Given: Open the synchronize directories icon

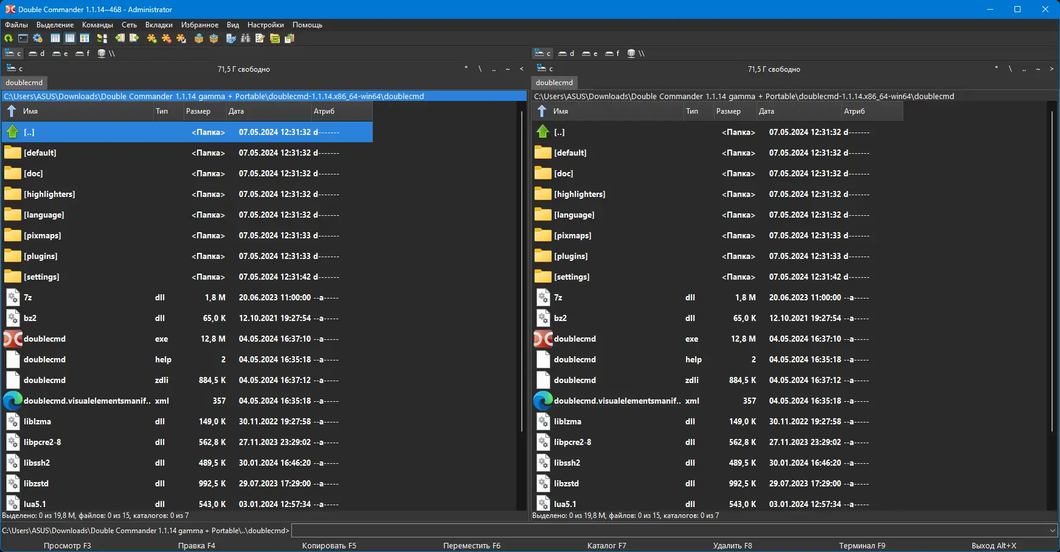Looking at the screenshot, I should 275,38.
